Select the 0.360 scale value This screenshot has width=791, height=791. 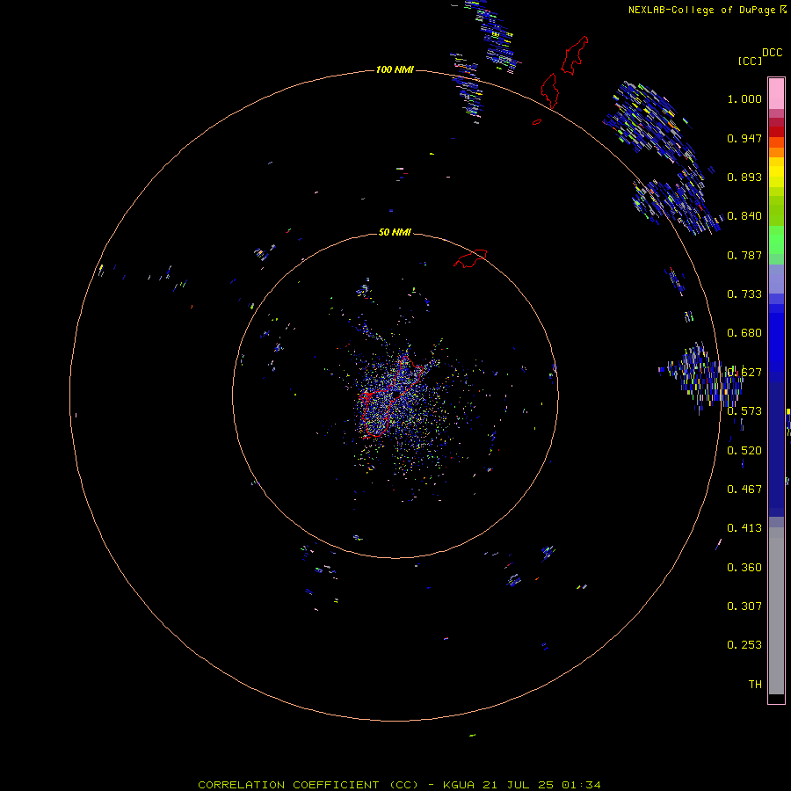pos(744,568)
